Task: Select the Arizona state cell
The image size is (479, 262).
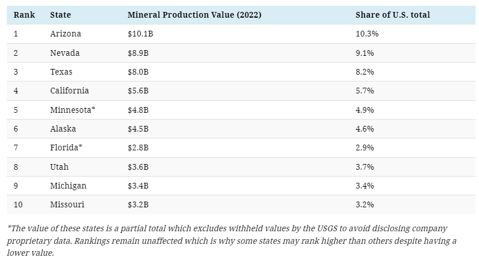Action: (x=66, y=34)
